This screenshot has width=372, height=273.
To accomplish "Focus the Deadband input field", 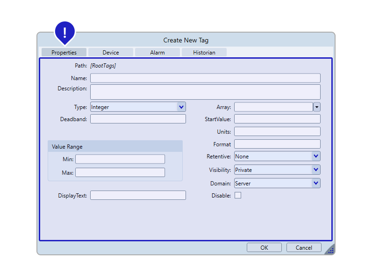I will click(138, 119).
